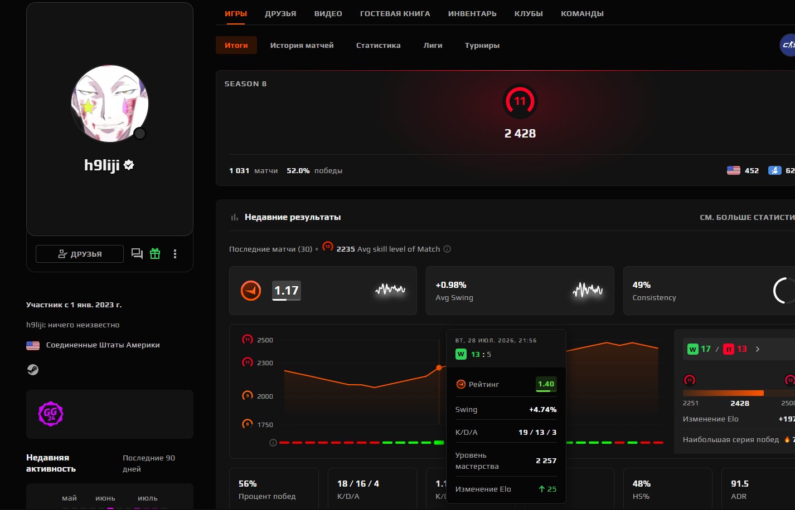Click the green arrow 25 Elo change
The image size is (795, 510).
(547, 489)
